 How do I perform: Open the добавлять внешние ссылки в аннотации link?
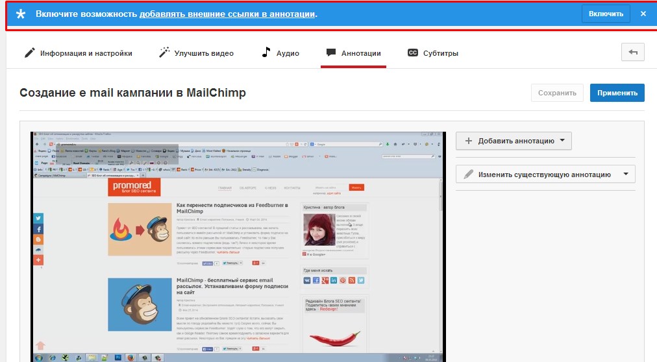coord(227,14)
